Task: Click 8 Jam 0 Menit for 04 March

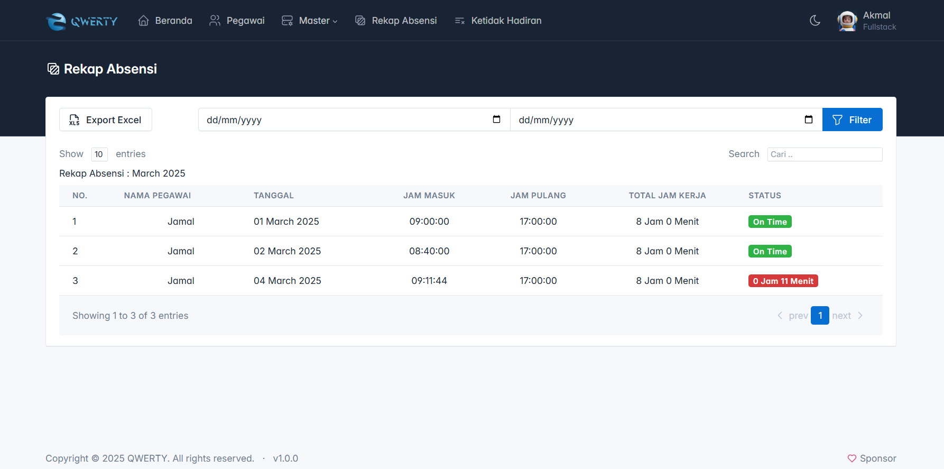Action: pos(667,281)
